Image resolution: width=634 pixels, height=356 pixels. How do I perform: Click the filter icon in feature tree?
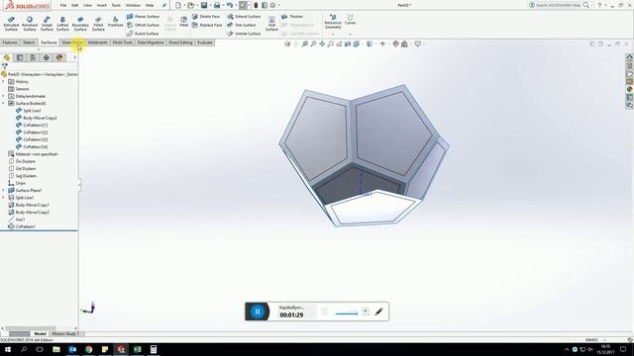click(4, 66)
